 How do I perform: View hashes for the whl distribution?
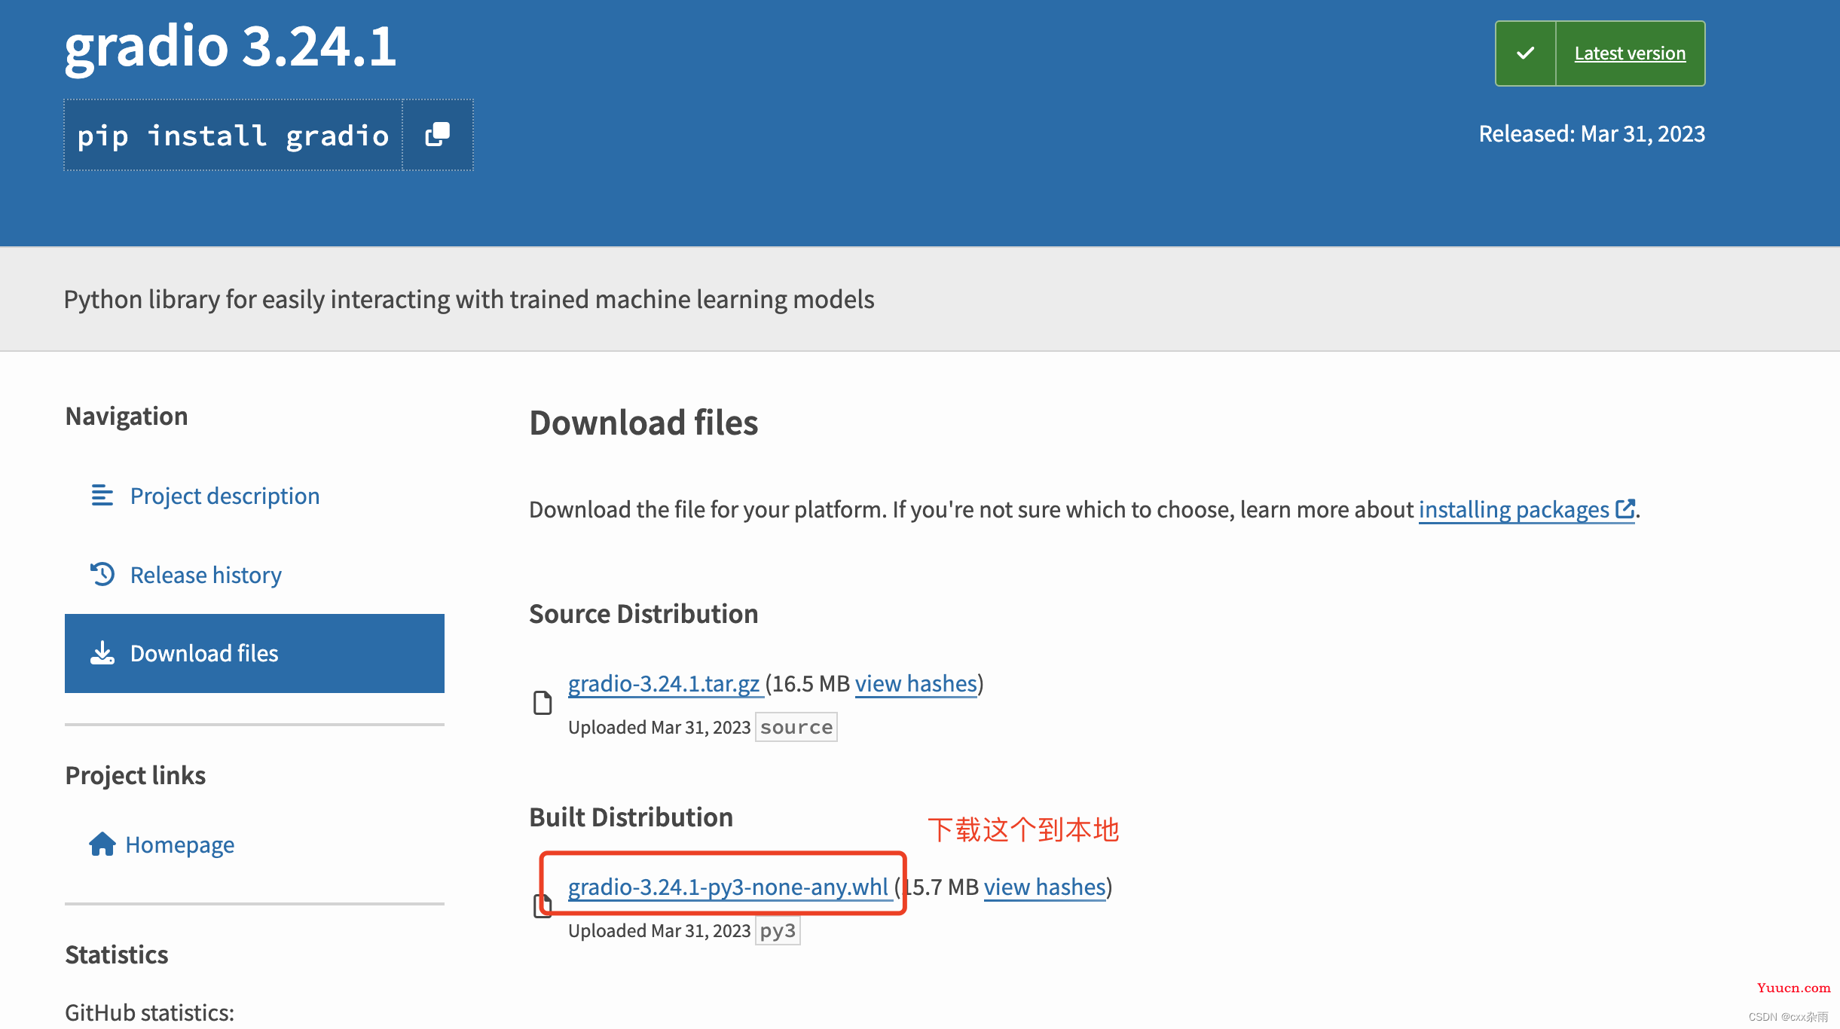1044,887
